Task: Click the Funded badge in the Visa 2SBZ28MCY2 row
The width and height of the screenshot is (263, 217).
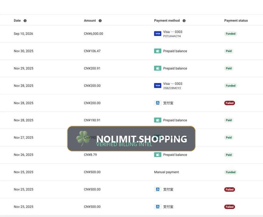Action: tap(230, 86)
